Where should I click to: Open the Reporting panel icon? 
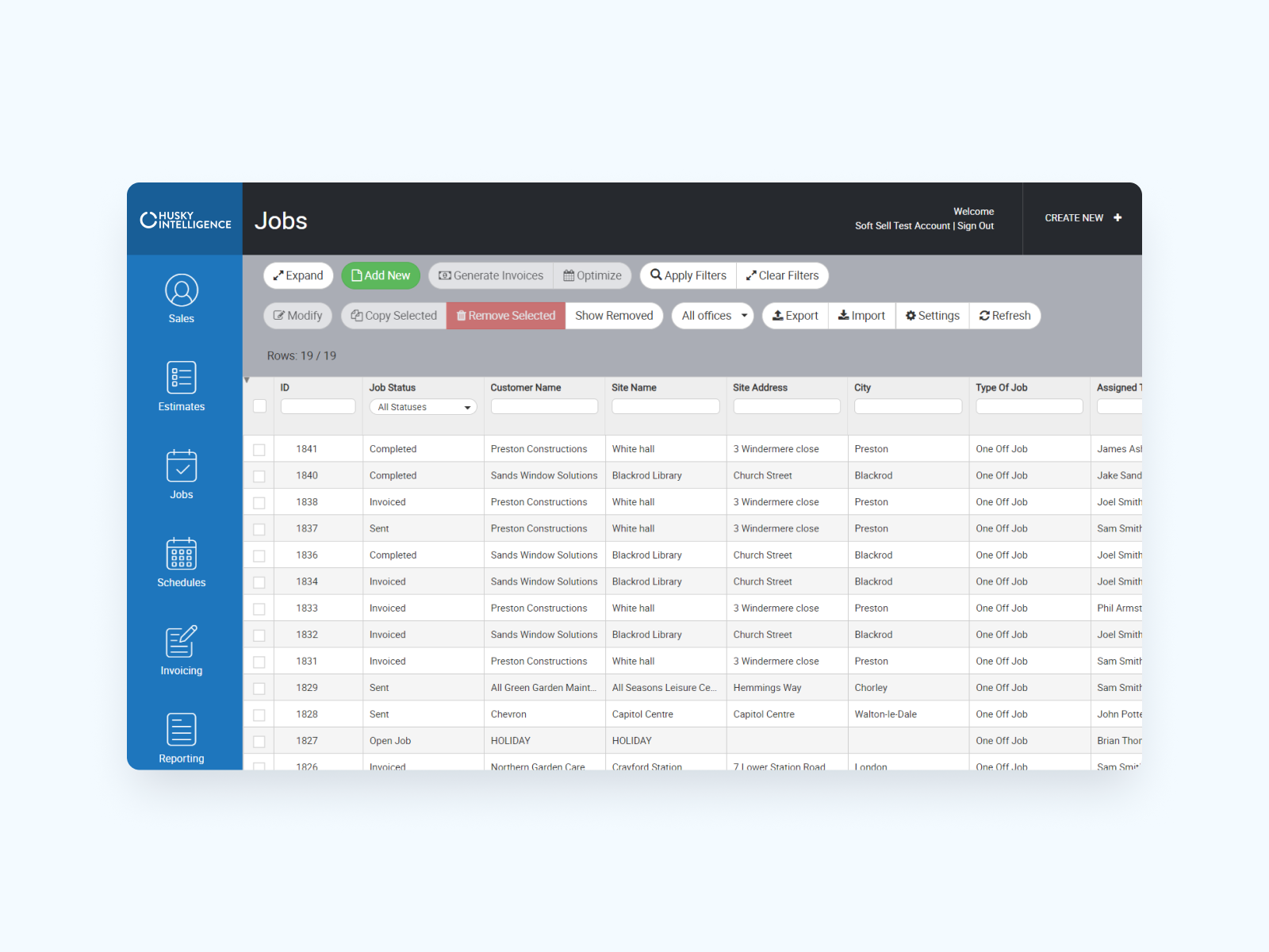(x=181, y=729)
